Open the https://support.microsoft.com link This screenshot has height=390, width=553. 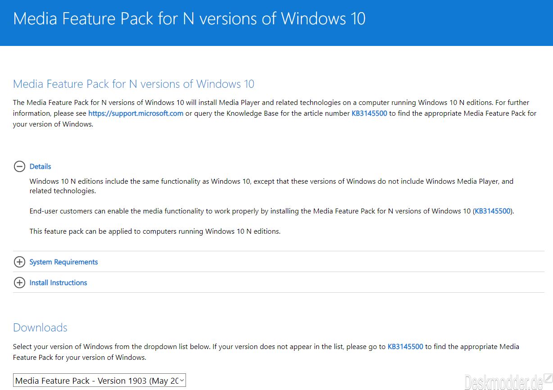(136, 113)
